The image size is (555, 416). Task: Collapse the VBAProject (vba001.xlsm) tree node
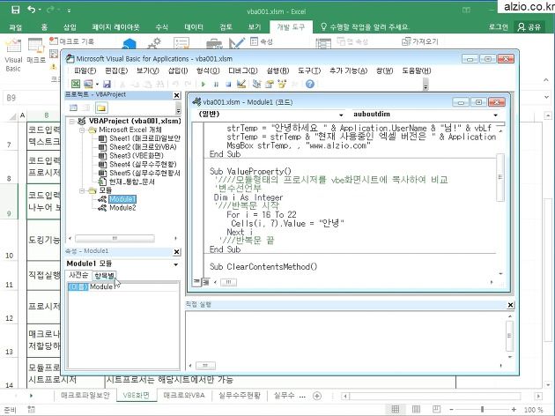pos(72,122)
